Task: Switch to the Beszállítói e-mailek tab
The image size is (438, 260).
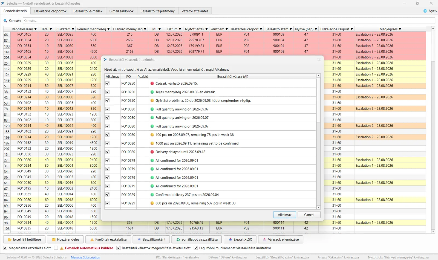Action: 88,11
